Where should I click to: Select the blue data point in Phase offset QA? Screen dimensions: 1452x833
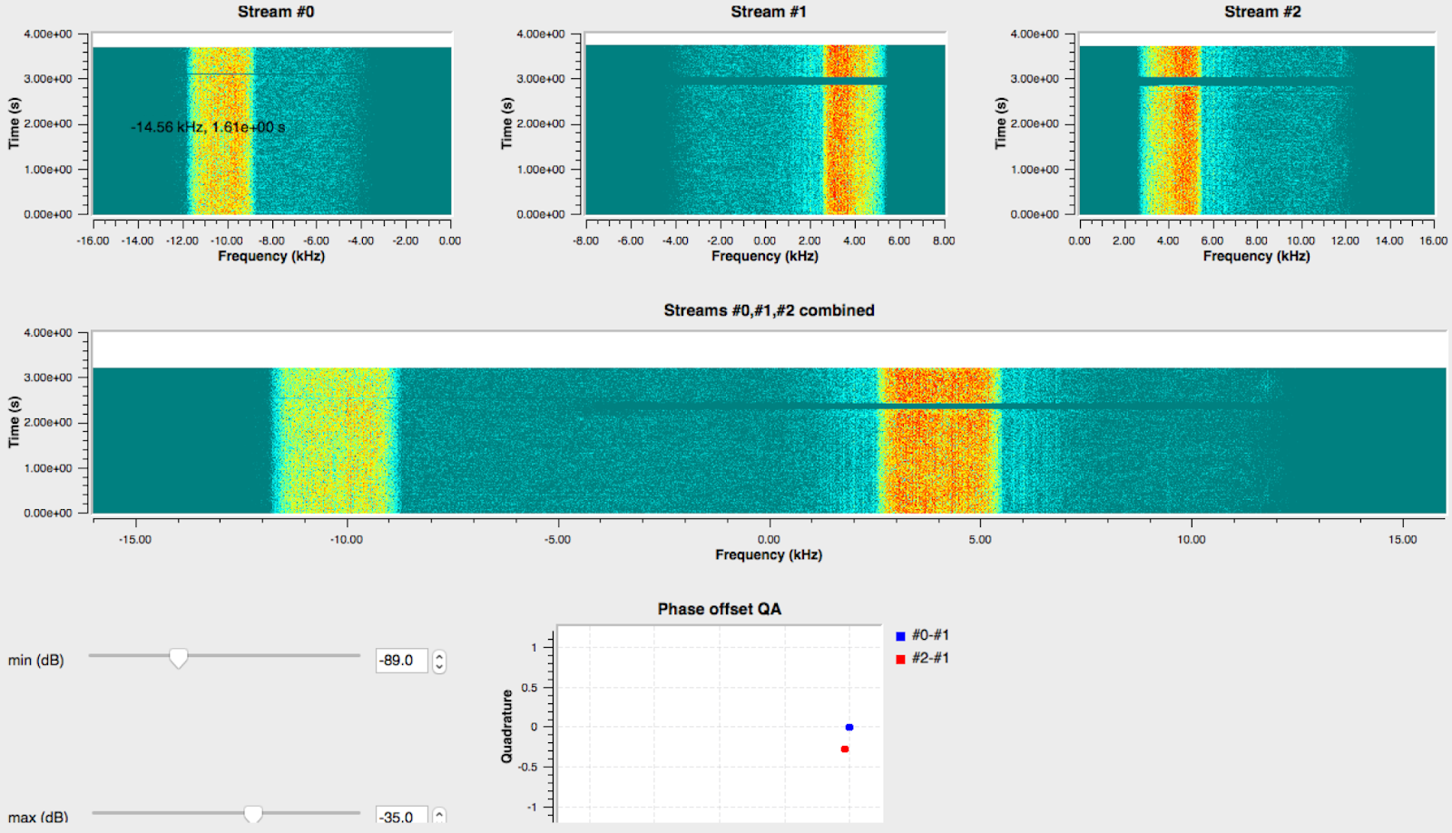click(849, 726)
